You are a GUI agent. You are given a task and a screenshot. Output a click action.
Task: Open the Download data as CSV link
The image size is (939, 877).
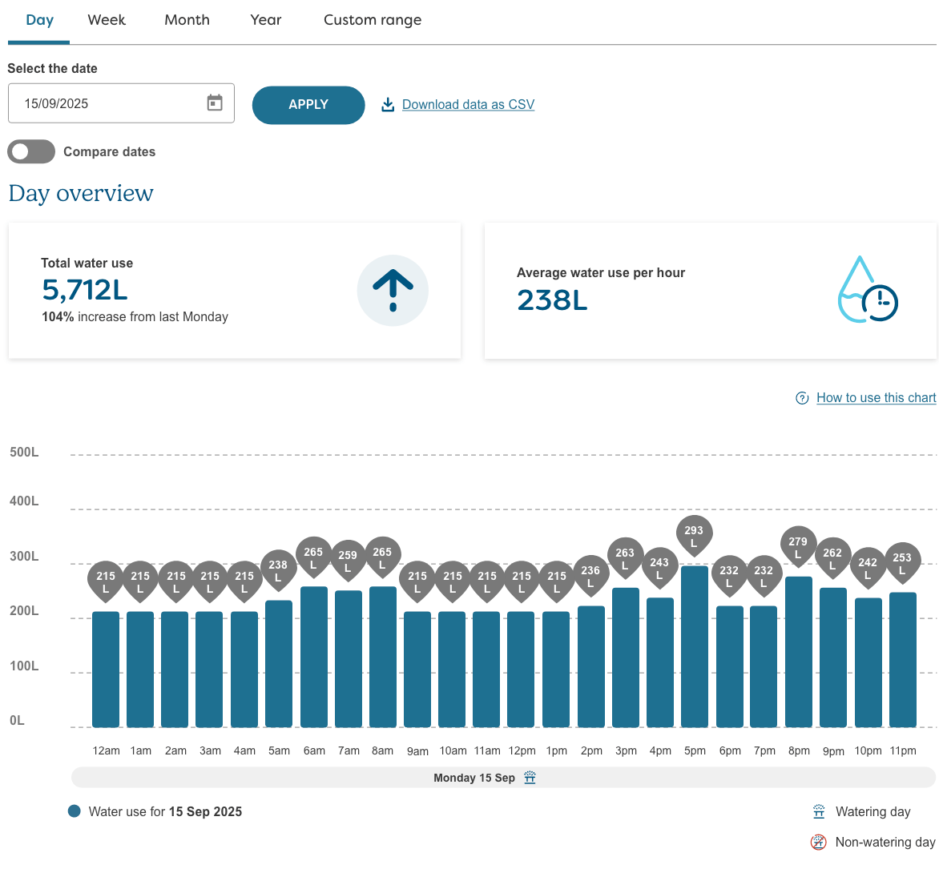click(468, 104)
